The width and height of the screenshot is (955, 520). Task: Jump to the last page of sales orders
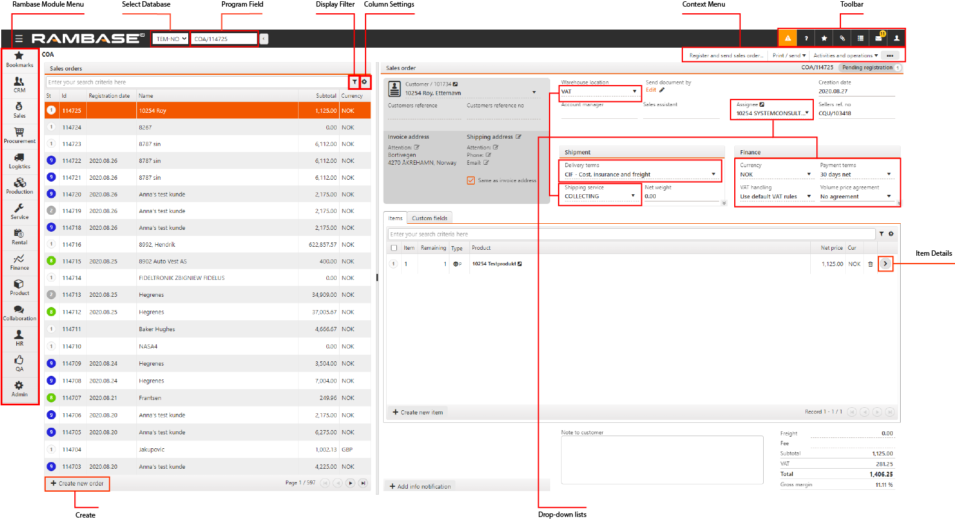(363, 483)
